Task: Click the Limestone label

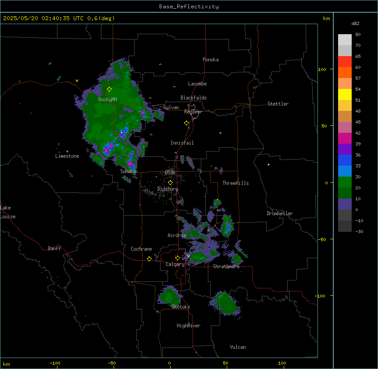Action: pyautogui.click(x=67, y=156)
